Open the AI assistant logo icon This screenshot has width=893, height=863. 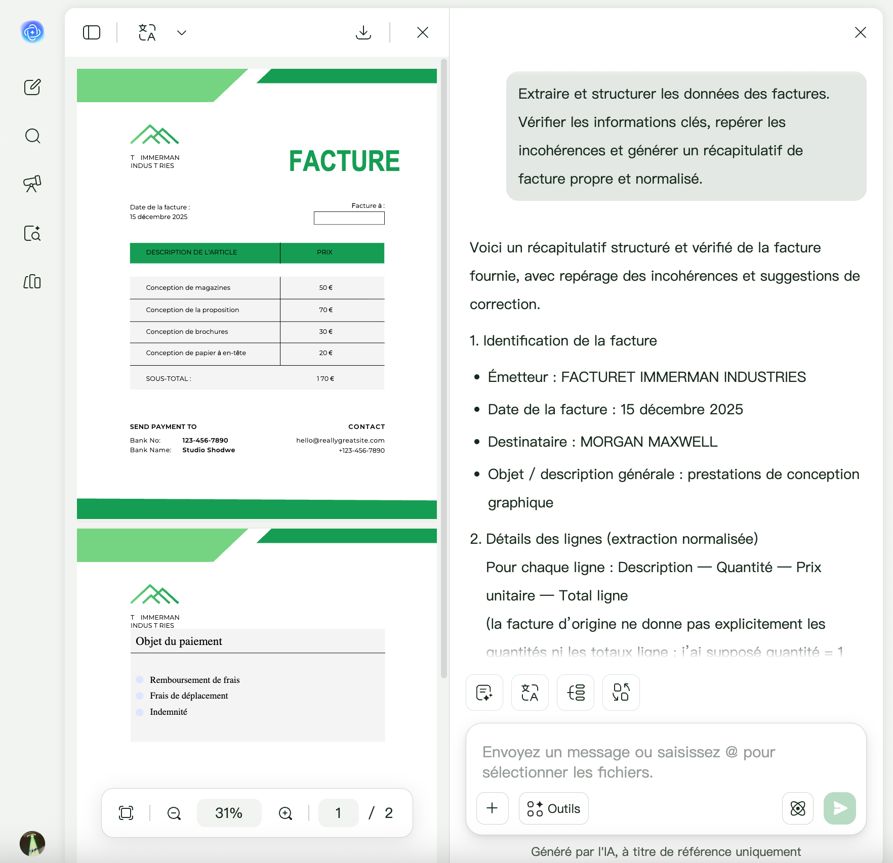(x=32, y=32)
